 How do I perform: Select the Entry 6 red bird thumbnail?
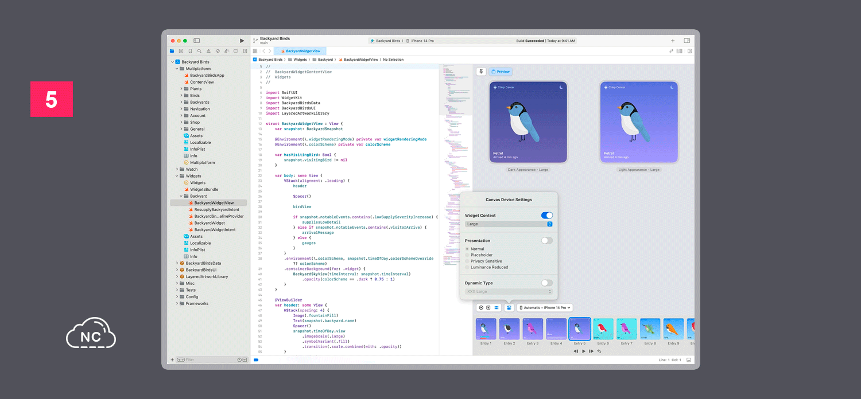pyautogui.click(x=603, y=329)
